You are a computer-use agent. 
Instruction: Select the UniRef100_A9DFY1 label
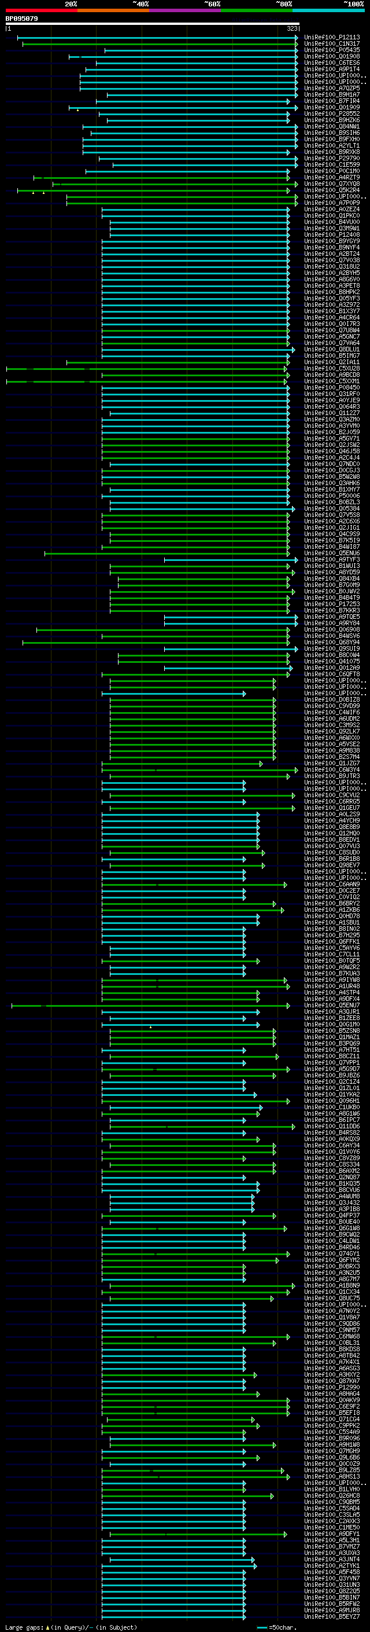[332, 1534]
